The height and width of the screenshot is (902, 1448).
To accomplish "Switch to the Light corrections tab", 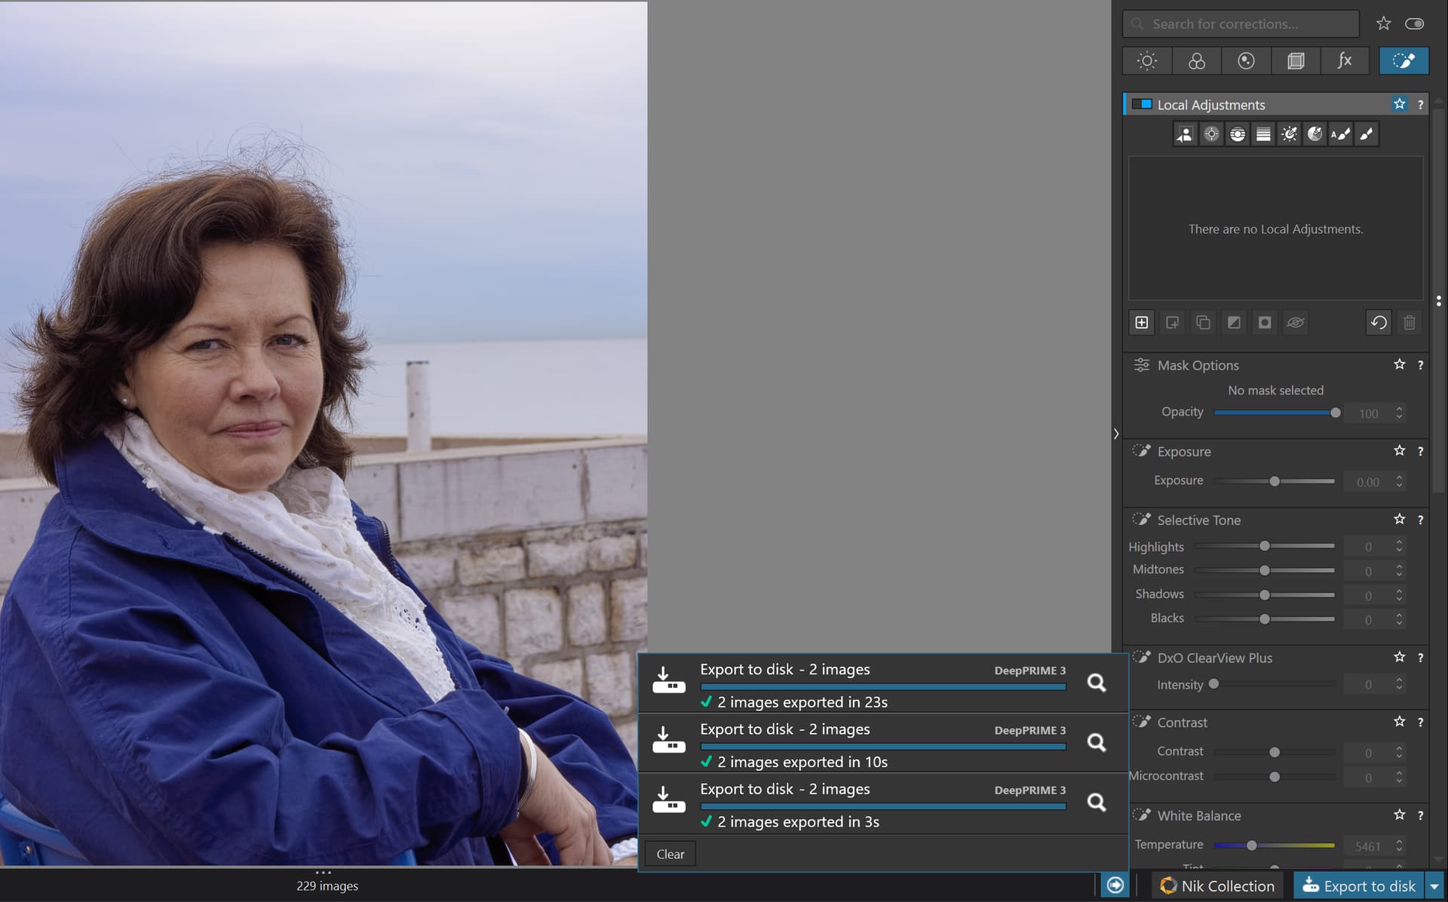I will pyautogui.click(x=1147, y=61).
